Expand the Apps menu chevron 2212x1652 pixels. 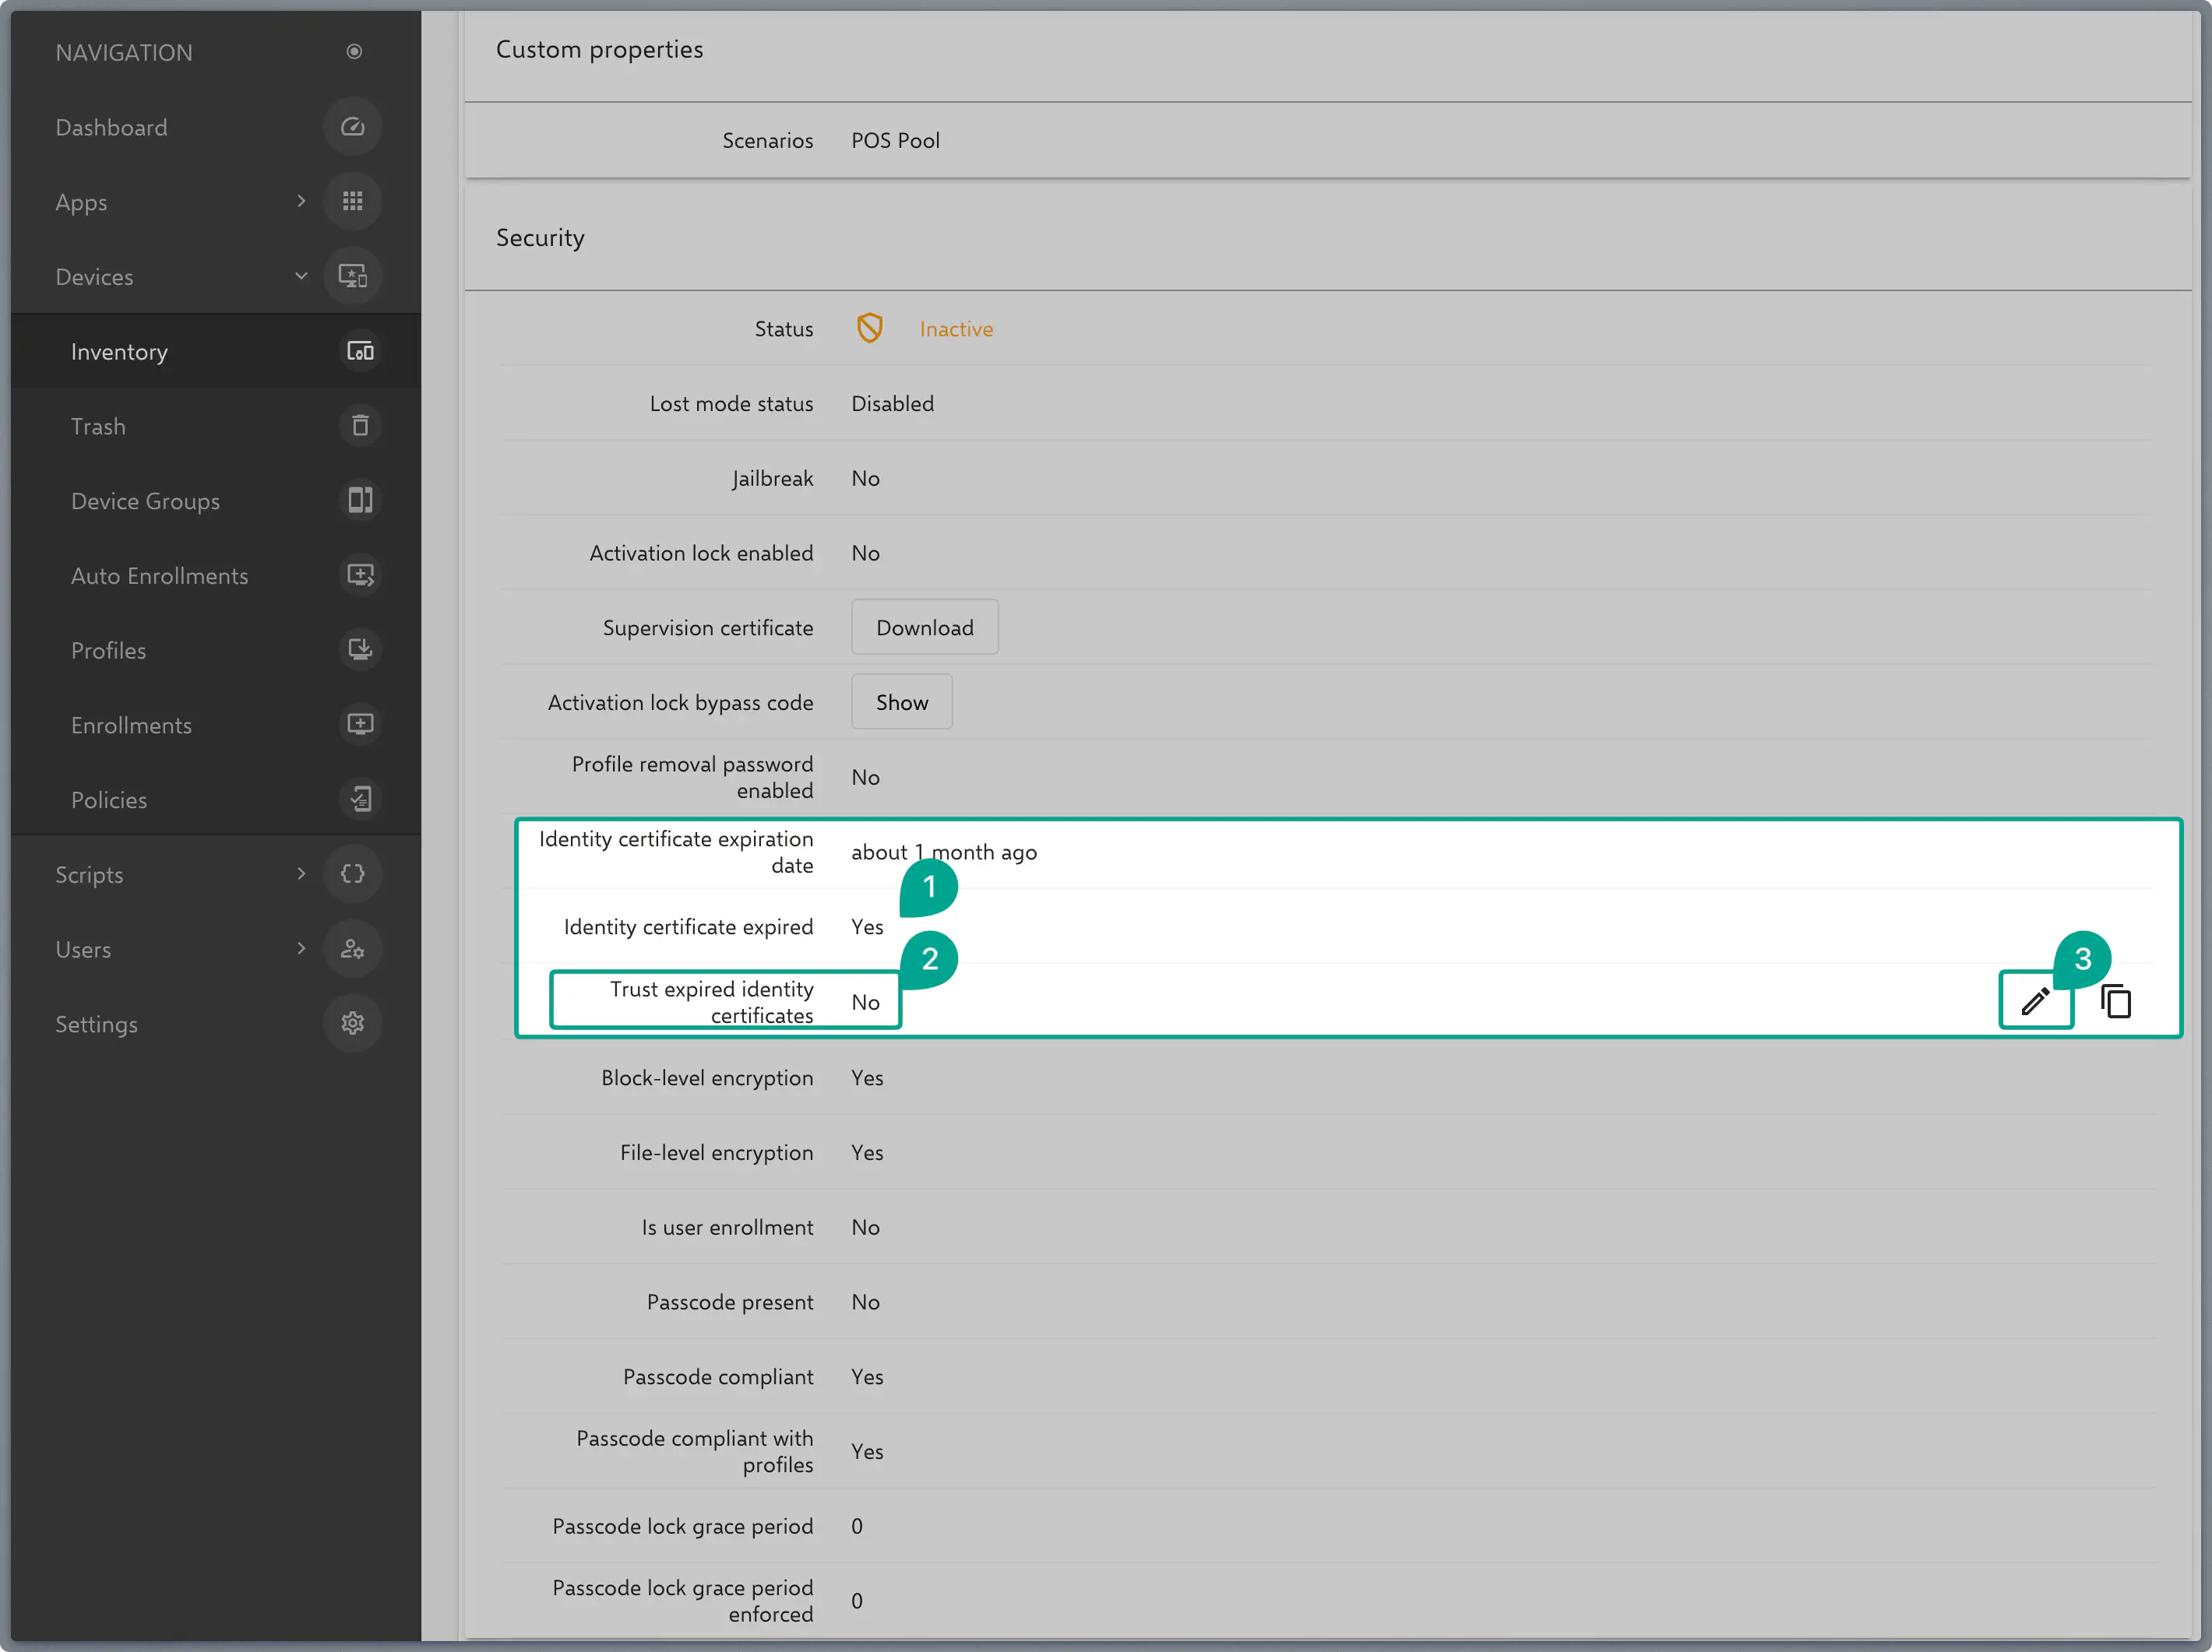[301, 202]
